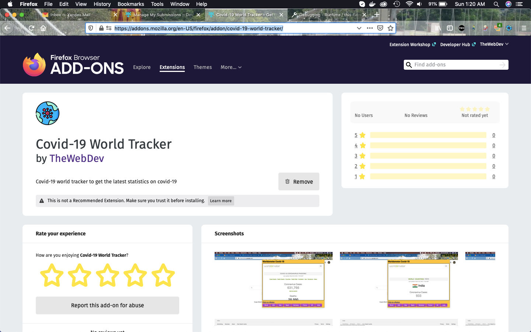
Task: Open the Wi-Fi status menu
Action: coord(409,4)
